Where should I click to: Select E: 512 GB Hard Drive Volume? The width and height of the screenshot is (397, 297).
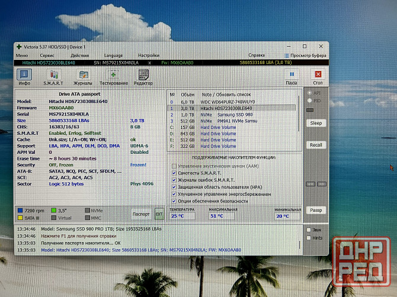coord(232,140)
